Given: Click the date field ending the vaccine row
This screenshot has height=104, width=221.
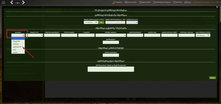Looking at the screenshot, I should click(203, 35).
